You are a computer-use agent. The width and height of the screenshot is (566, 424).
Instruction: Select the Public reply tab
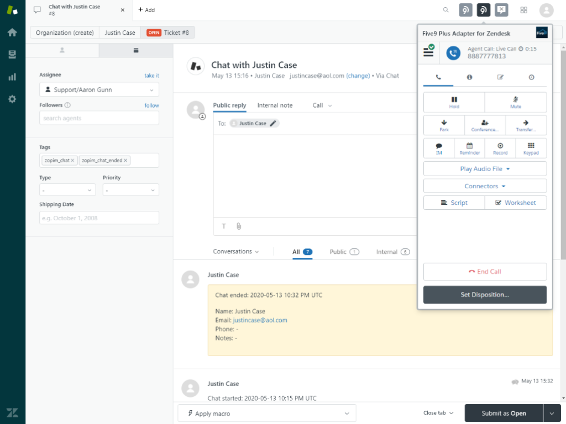coord(229,105)
